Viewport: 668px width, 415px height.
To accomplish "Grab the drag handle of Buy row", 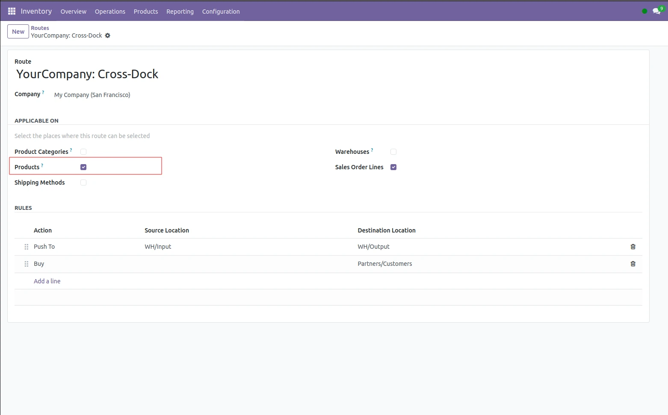I will (27, 264).
